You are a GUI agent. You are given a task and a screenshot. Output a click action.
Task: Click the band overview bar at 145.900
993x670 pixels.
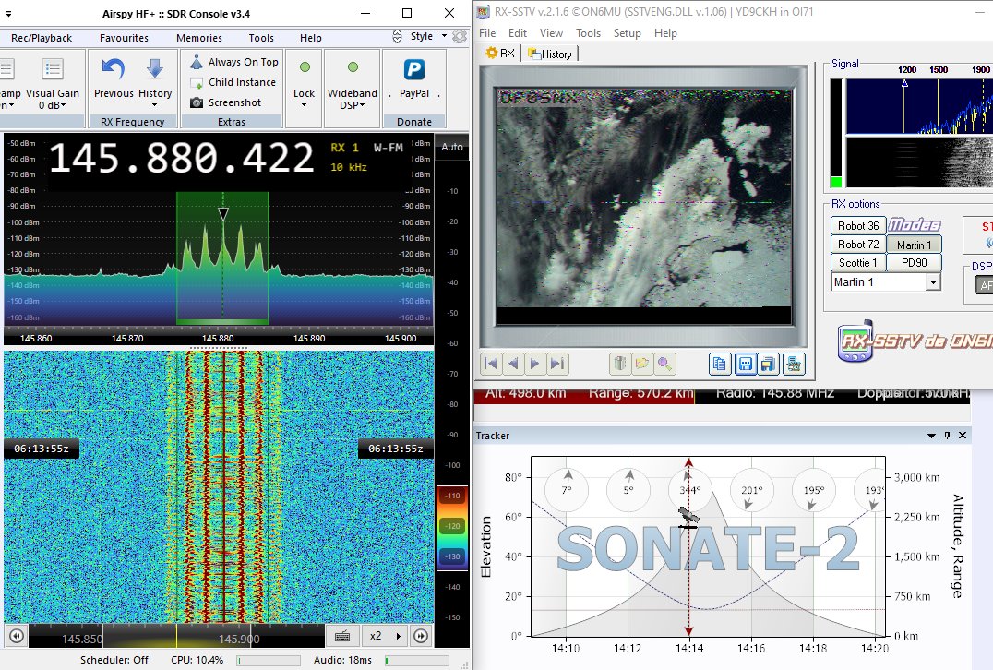click(239, 639)
